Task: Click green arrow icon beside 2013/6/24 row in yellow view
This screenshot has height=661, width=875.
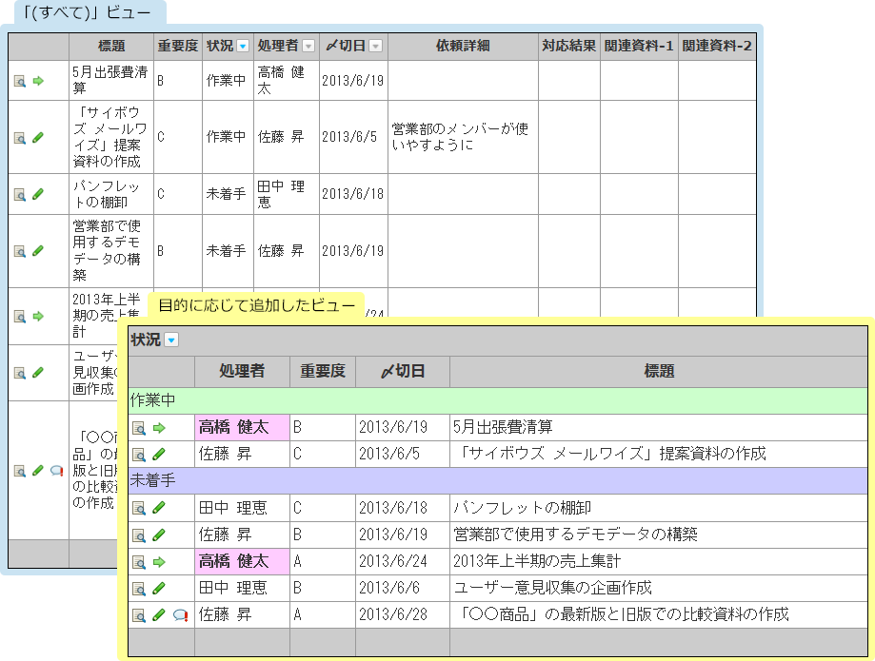Action: (159, 562)
